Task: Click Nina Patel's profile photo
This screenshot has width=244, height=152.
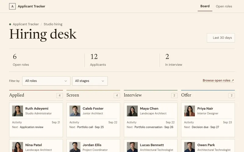Action: 17,147
